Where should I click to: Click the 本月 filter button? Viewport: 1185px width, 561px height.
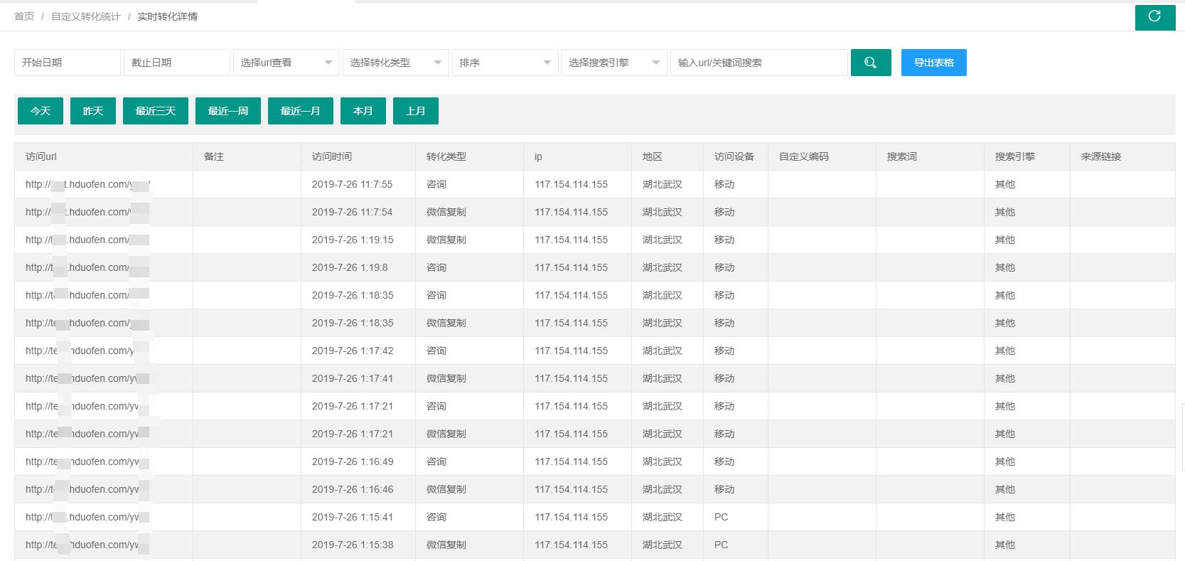(x=363, y=111)
